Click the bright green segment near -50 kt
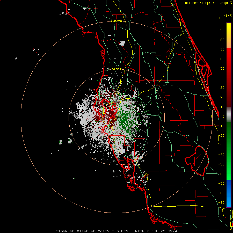This screenshot has height=233, width=233. (x=229, y=164)
